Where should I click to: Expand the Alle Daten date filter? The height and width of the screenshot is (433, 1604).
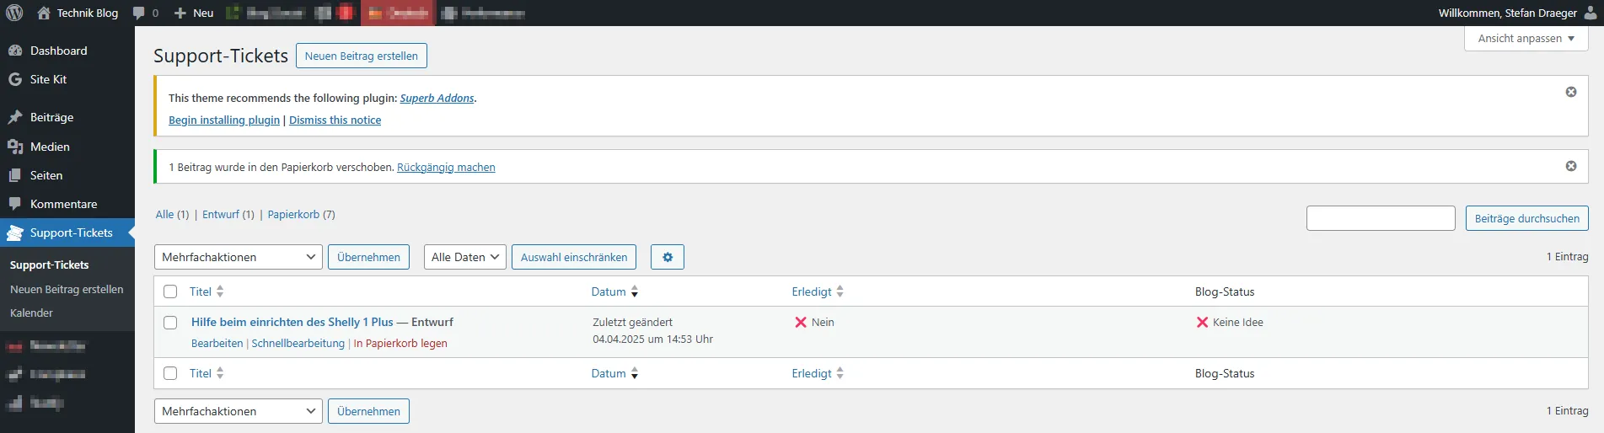pos(464,257)
